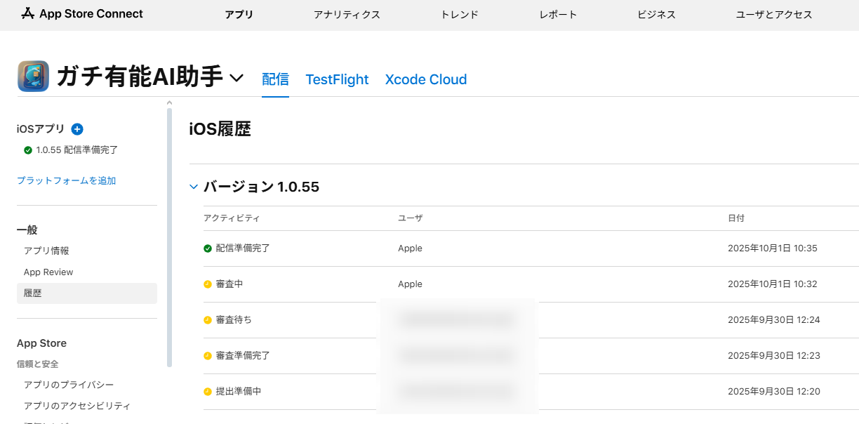Click the yellow status icon beside 審査準備完了
This screenshot has width=859, height=424.
208,356
